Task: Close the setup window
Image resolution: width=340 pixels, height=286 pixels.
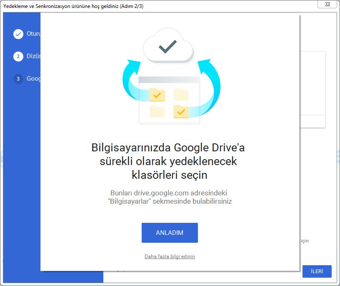Action: (327, 4)
